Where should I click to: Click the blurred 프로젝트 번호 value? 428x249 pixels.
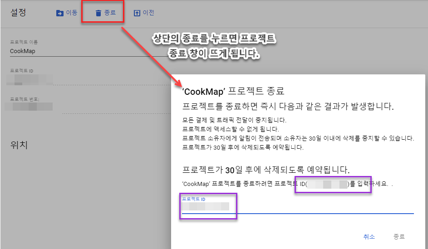(x=29, y=107)
